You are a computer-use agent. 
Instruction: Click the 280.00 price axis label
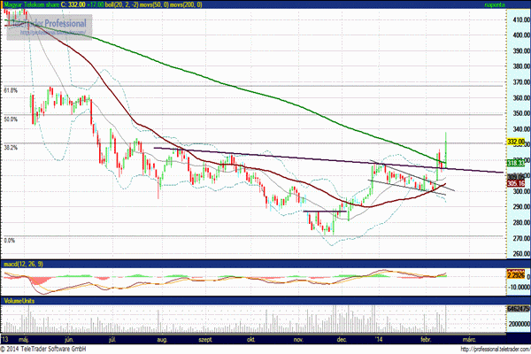tap(521, 222)
